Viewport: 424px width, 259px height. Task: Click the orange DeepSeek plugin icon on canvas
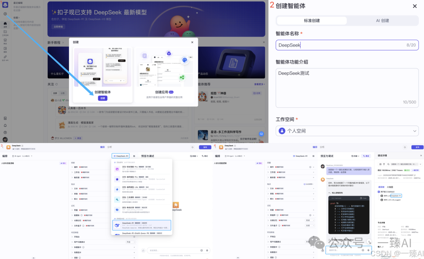point(176,205)
